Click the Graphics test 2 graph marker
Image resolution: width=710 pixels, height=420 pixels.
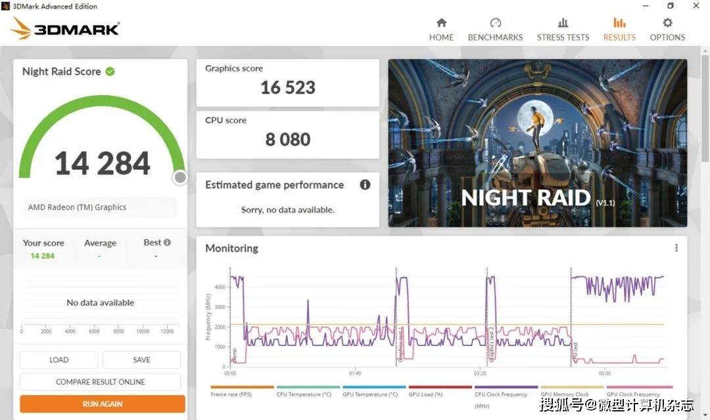(491, 344)
